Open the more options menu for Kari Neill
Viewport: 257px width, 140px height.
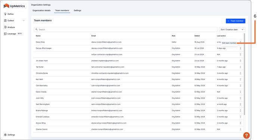(x=241, y=80)
